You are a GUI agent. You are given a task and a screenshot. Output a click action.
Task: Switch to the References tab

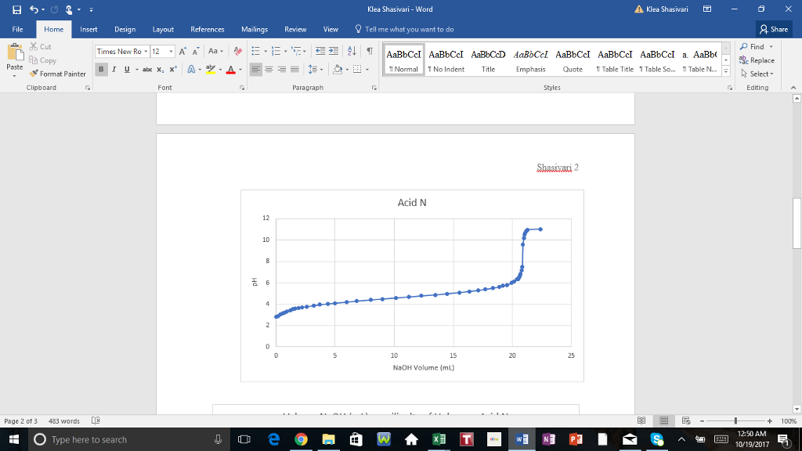pyautogui.click(x=207, y=29)
